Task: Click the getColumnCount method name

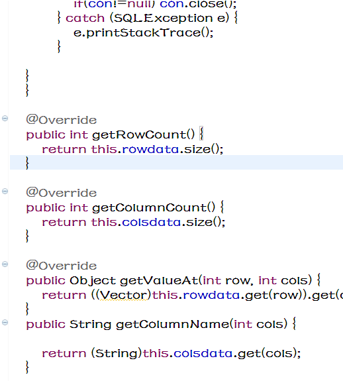Action: 149,208
